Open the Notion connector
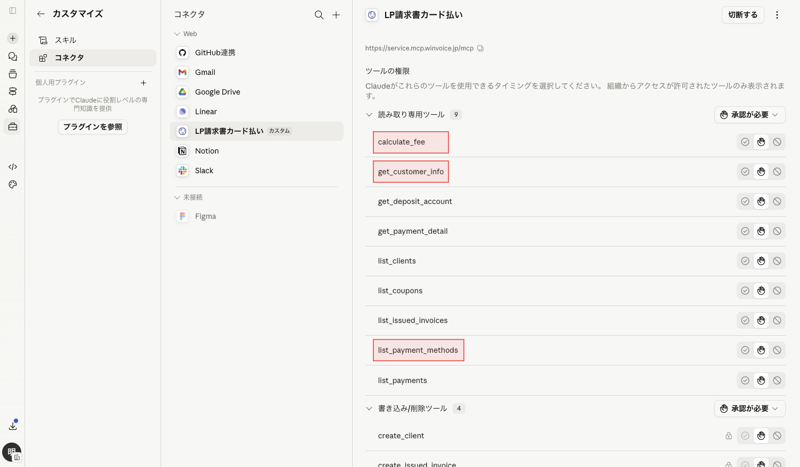 pos(256,151)
